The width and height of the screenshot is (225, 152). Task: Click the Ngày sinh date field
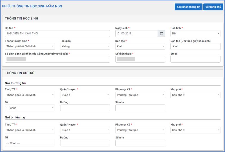point(136,34)
